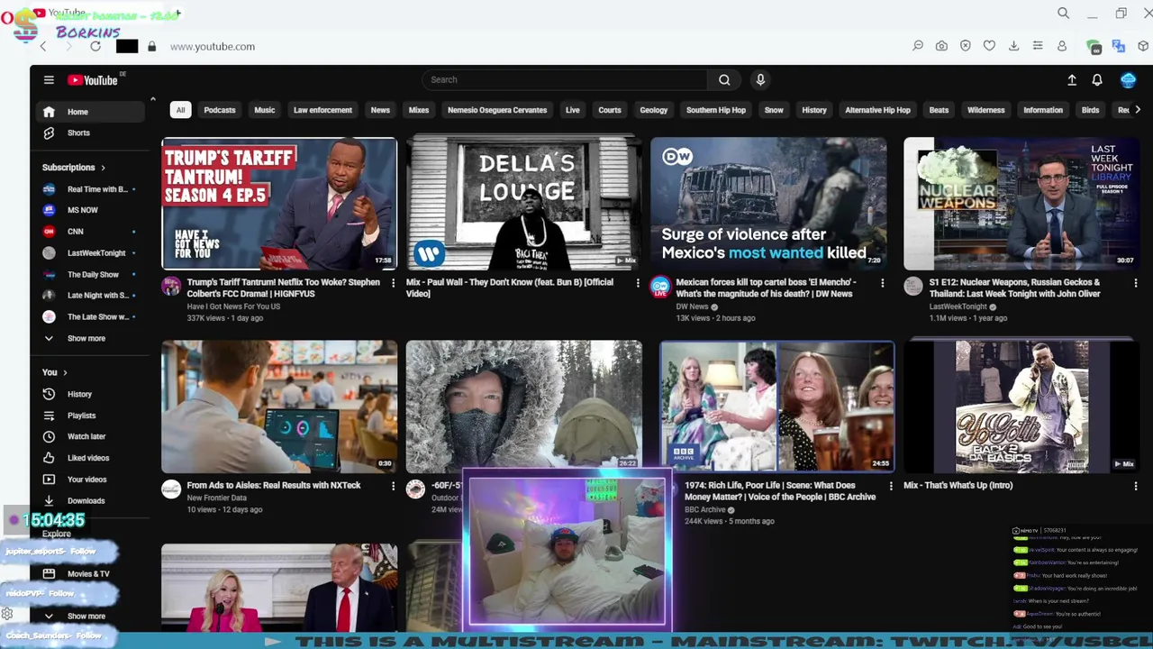Open options menu for That's What's Up mix
The image size is (1153, 649).
pyautogui.click(x=1135, y=486)
